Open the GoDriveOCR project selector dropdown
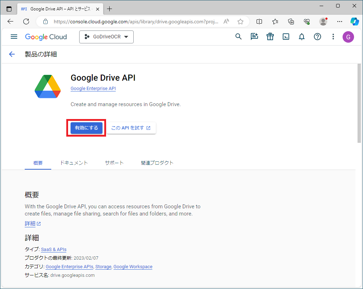The height and width of the screenshot is (289, 363). (x=106, y=37)
